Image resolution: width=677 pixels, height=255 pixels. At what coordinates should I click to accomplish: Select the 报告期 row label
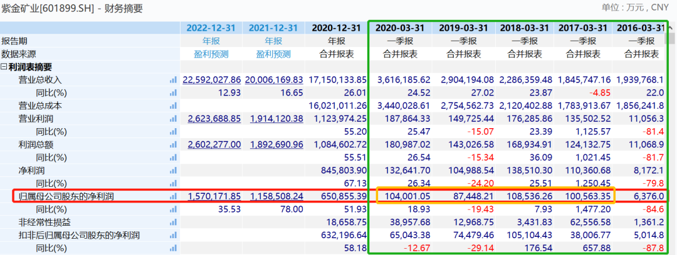14,41
